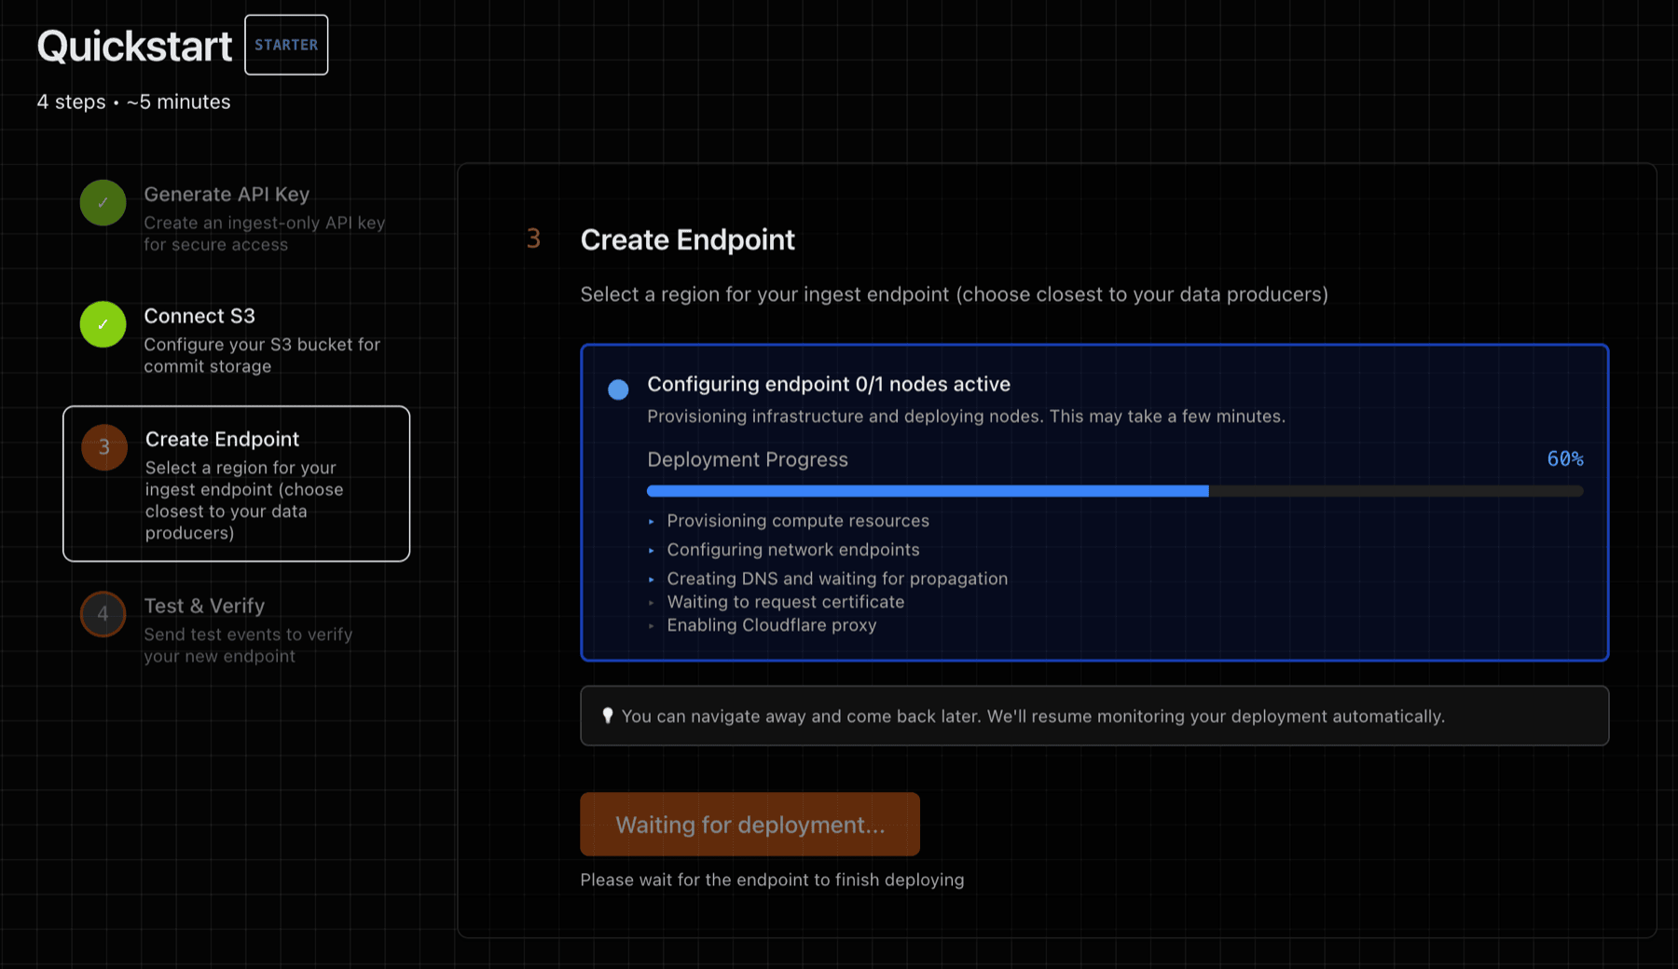1678x969 pixels.
Task: Expand the Enabling Cloudflare proxy item
Action: pyautogui.click(x=653, y=625)
